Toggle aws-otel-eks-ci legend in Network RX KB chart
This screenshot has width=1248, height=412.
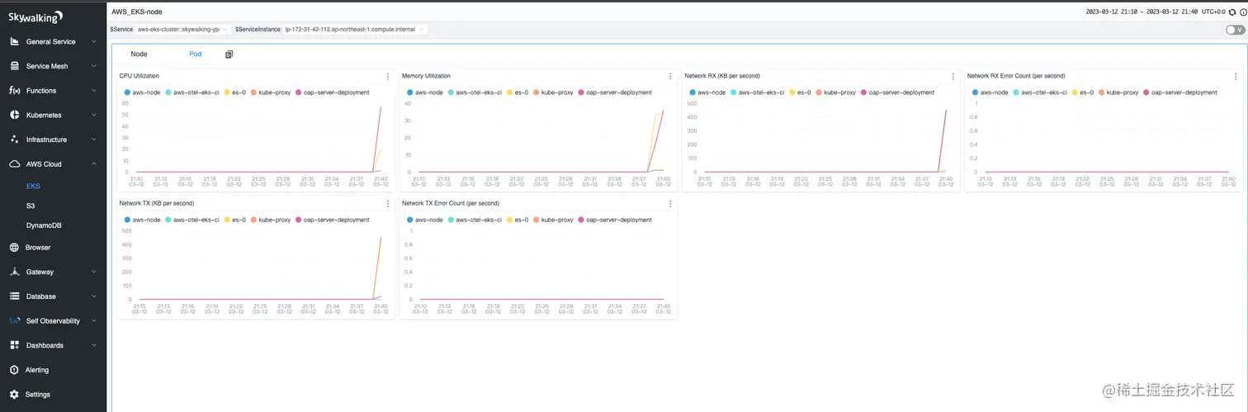point(756,92)
